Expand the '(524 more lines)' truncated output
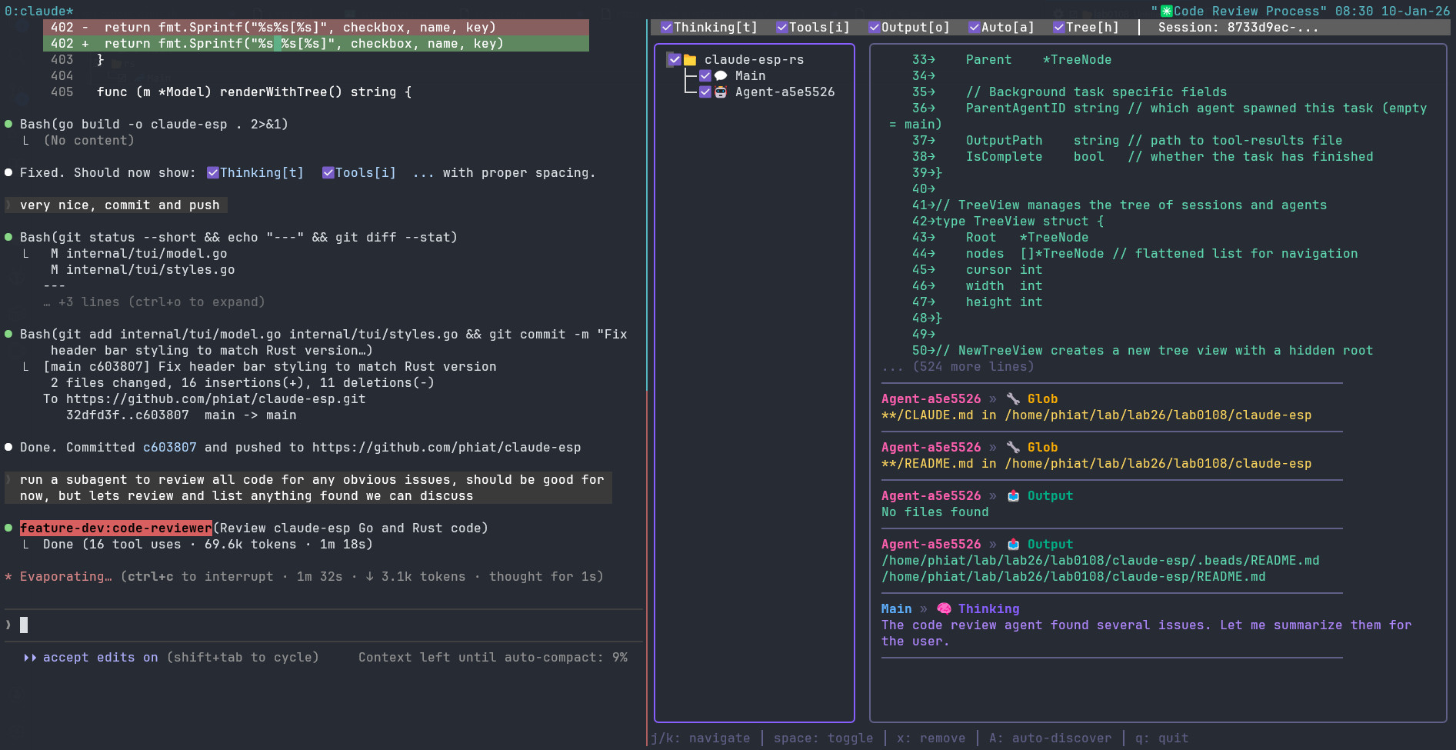 coord(973,367)
